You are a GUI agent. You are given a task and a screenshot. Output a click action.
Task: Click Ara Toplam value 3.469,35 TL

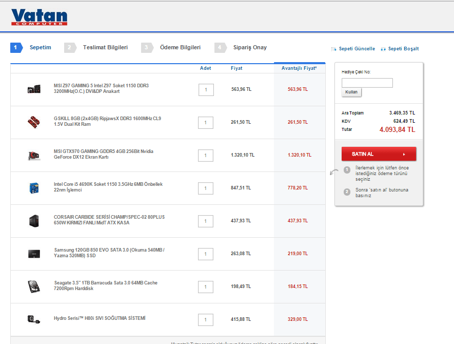(402, 113)
